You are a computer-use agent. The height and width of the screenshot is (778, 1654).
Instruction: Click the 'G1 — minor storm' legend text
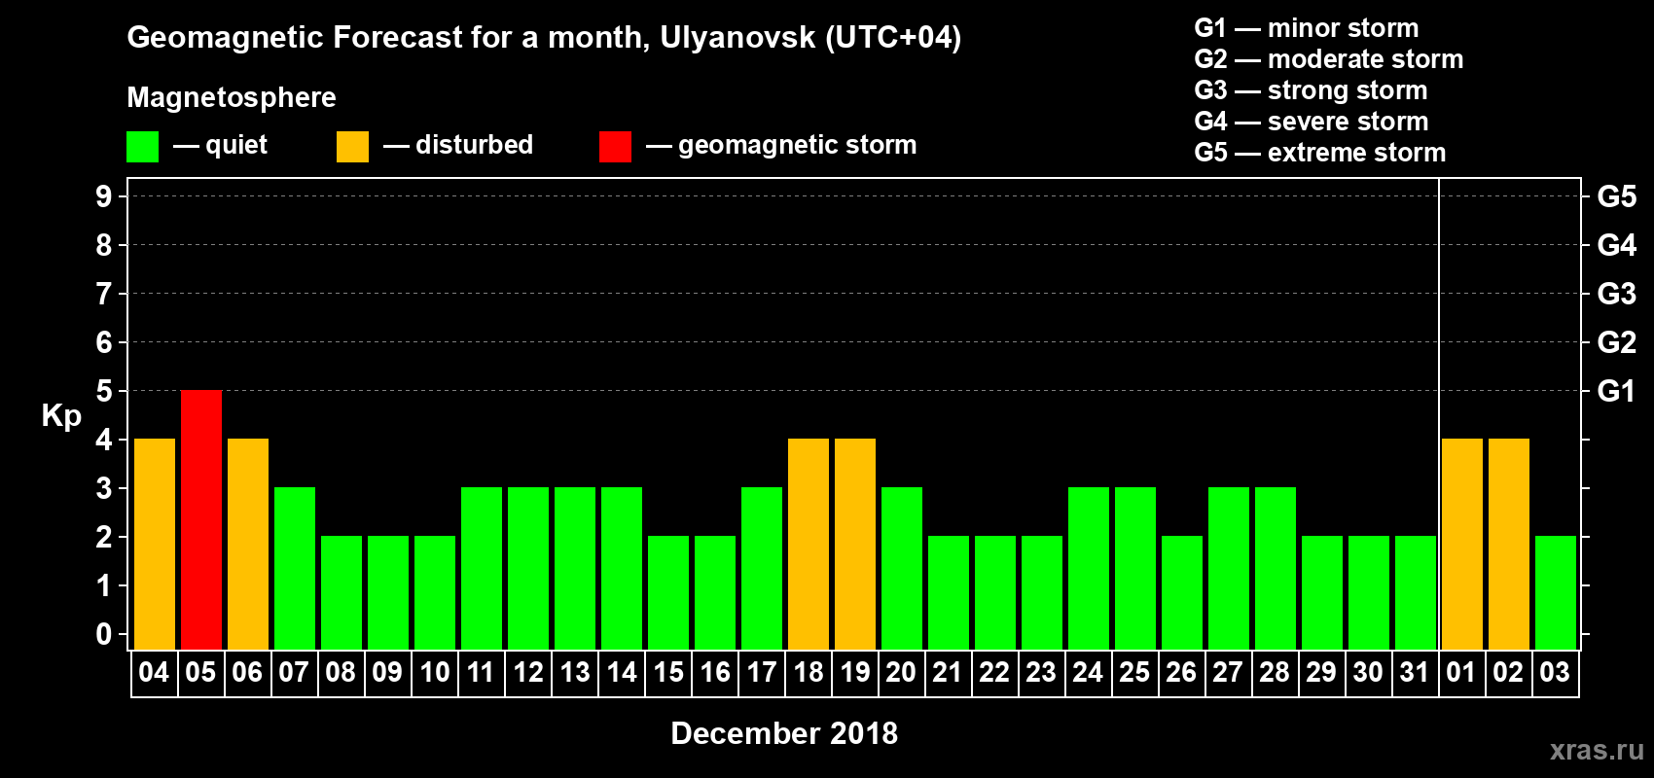tap(1307, 28)
